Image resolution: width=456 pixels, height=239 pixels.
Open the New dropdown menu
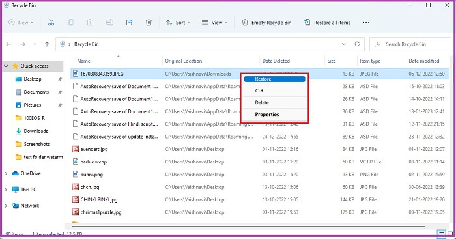[21, 22]
